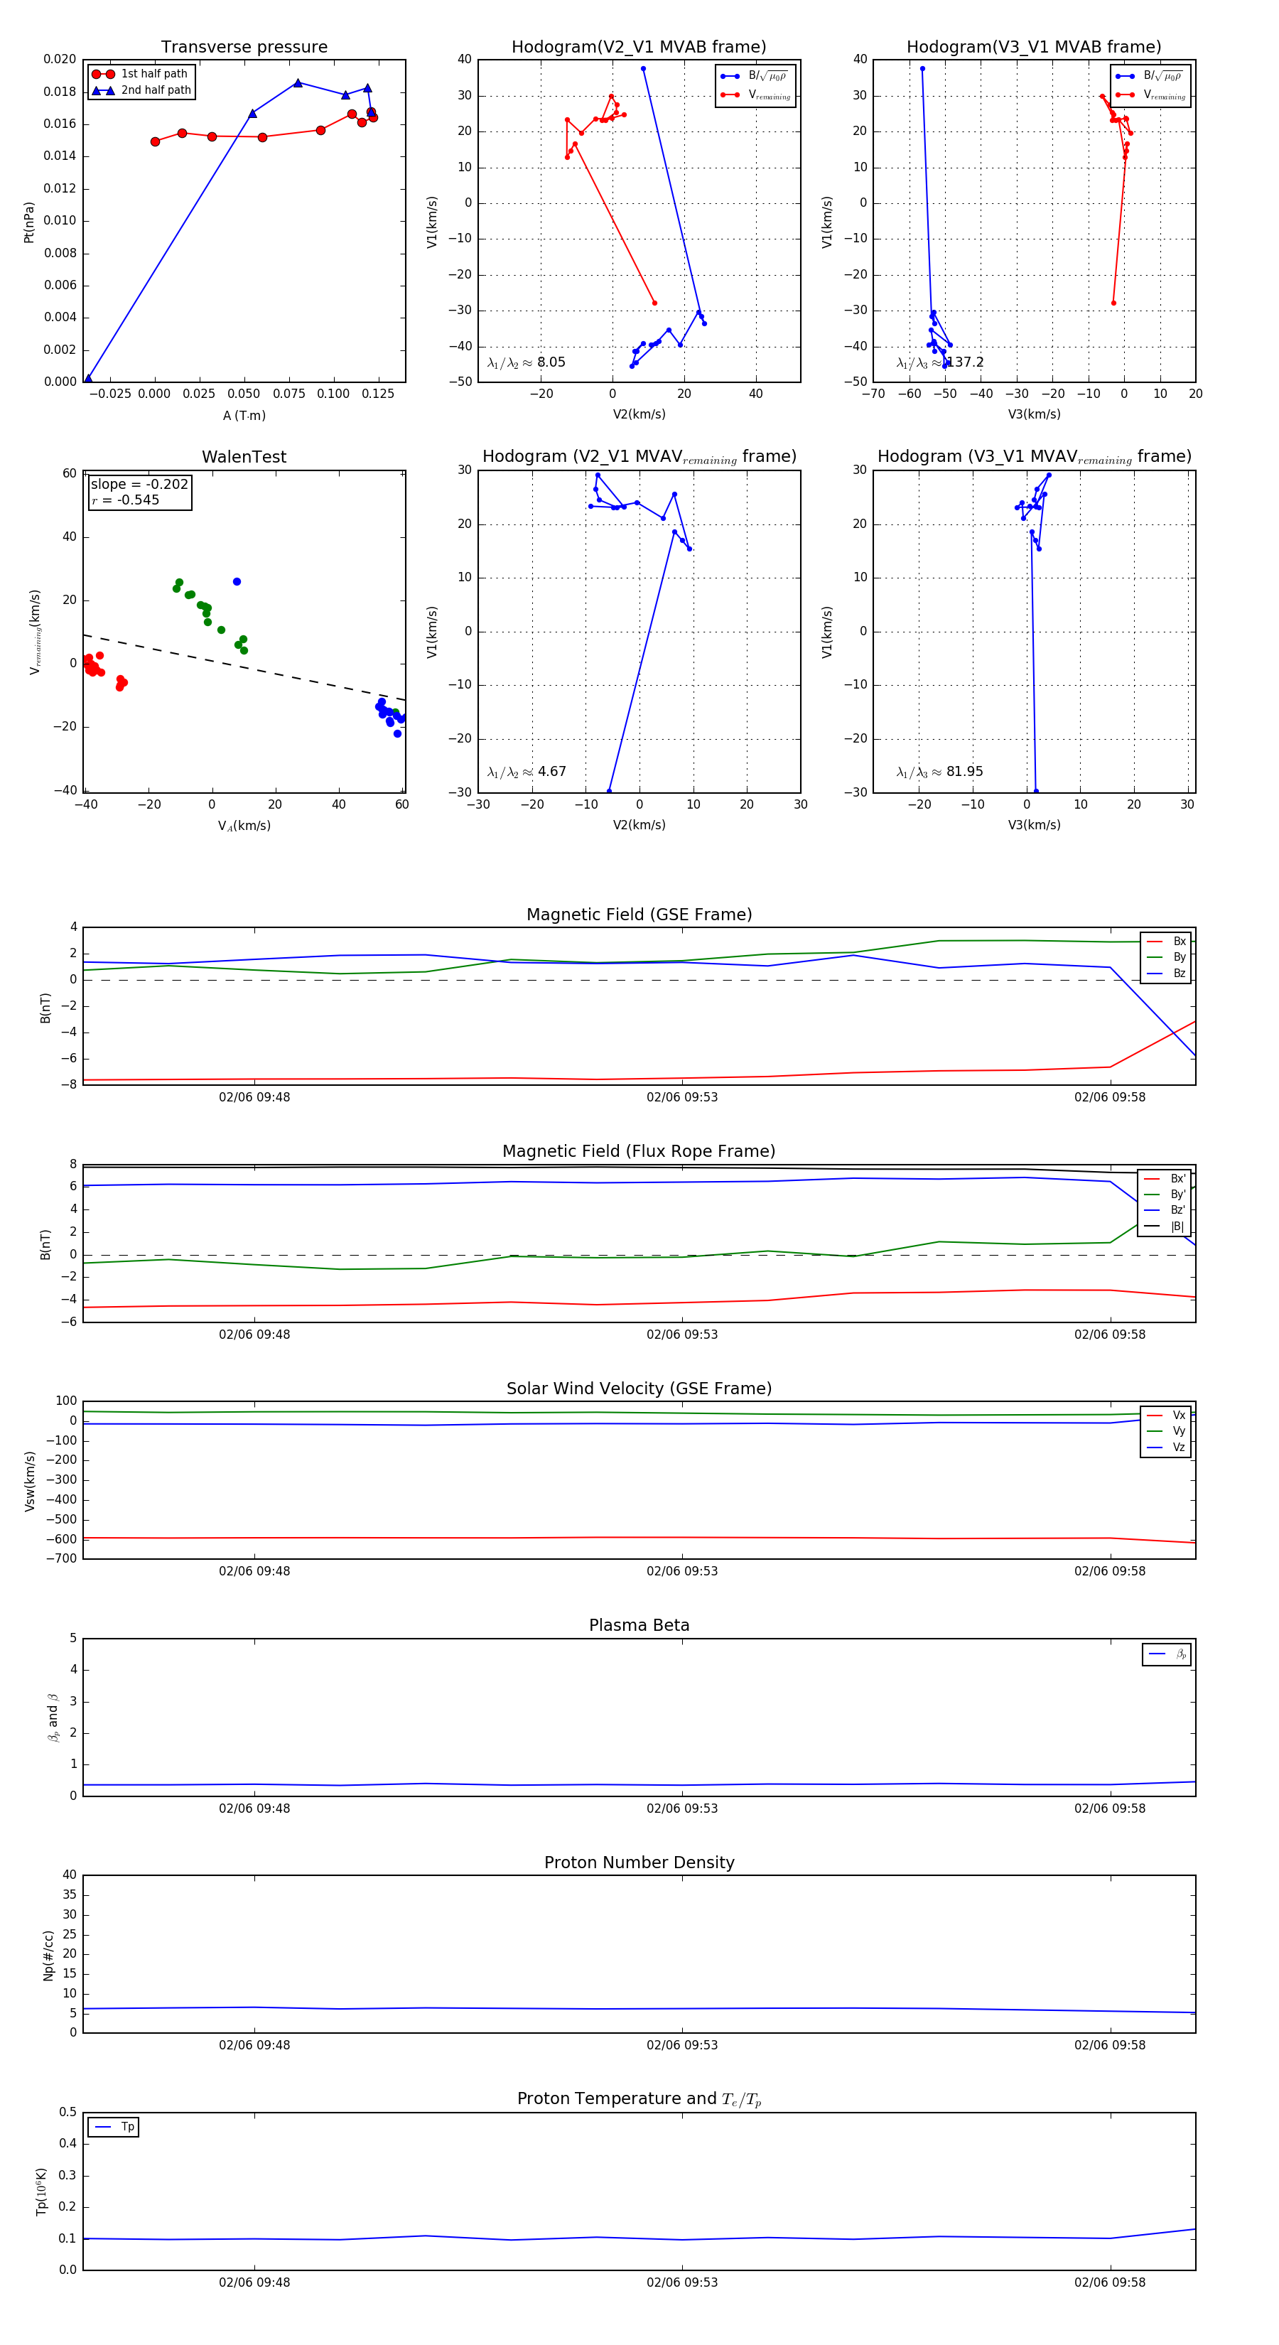Screen dimensions: 1279x2345
Task: Select the Vx legend entry
Action: 1166,1416
